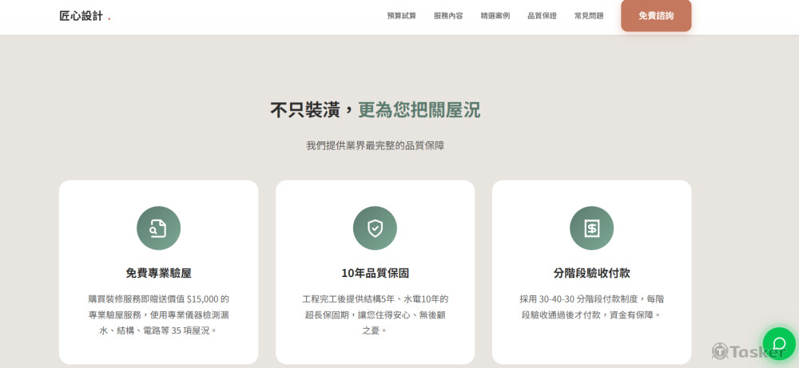Select 品質保證 in the navigation bar
The image size is (799, 368).
tap(542, 16)
